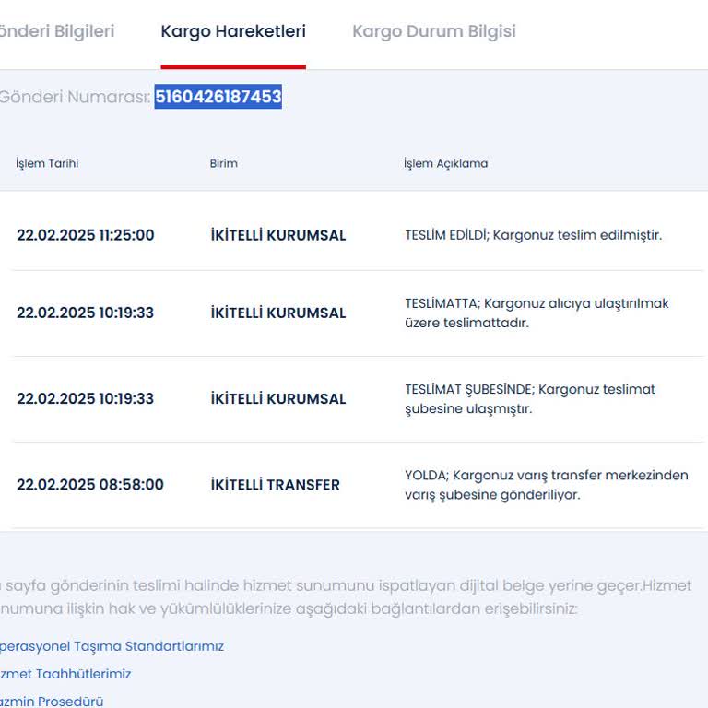Click the highlighted shipment number 5160426187453

click(x=218, y=97)
